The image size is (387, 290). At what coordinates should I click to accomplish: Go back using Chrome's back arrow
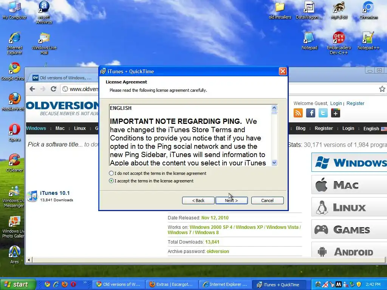pos(33,89)
